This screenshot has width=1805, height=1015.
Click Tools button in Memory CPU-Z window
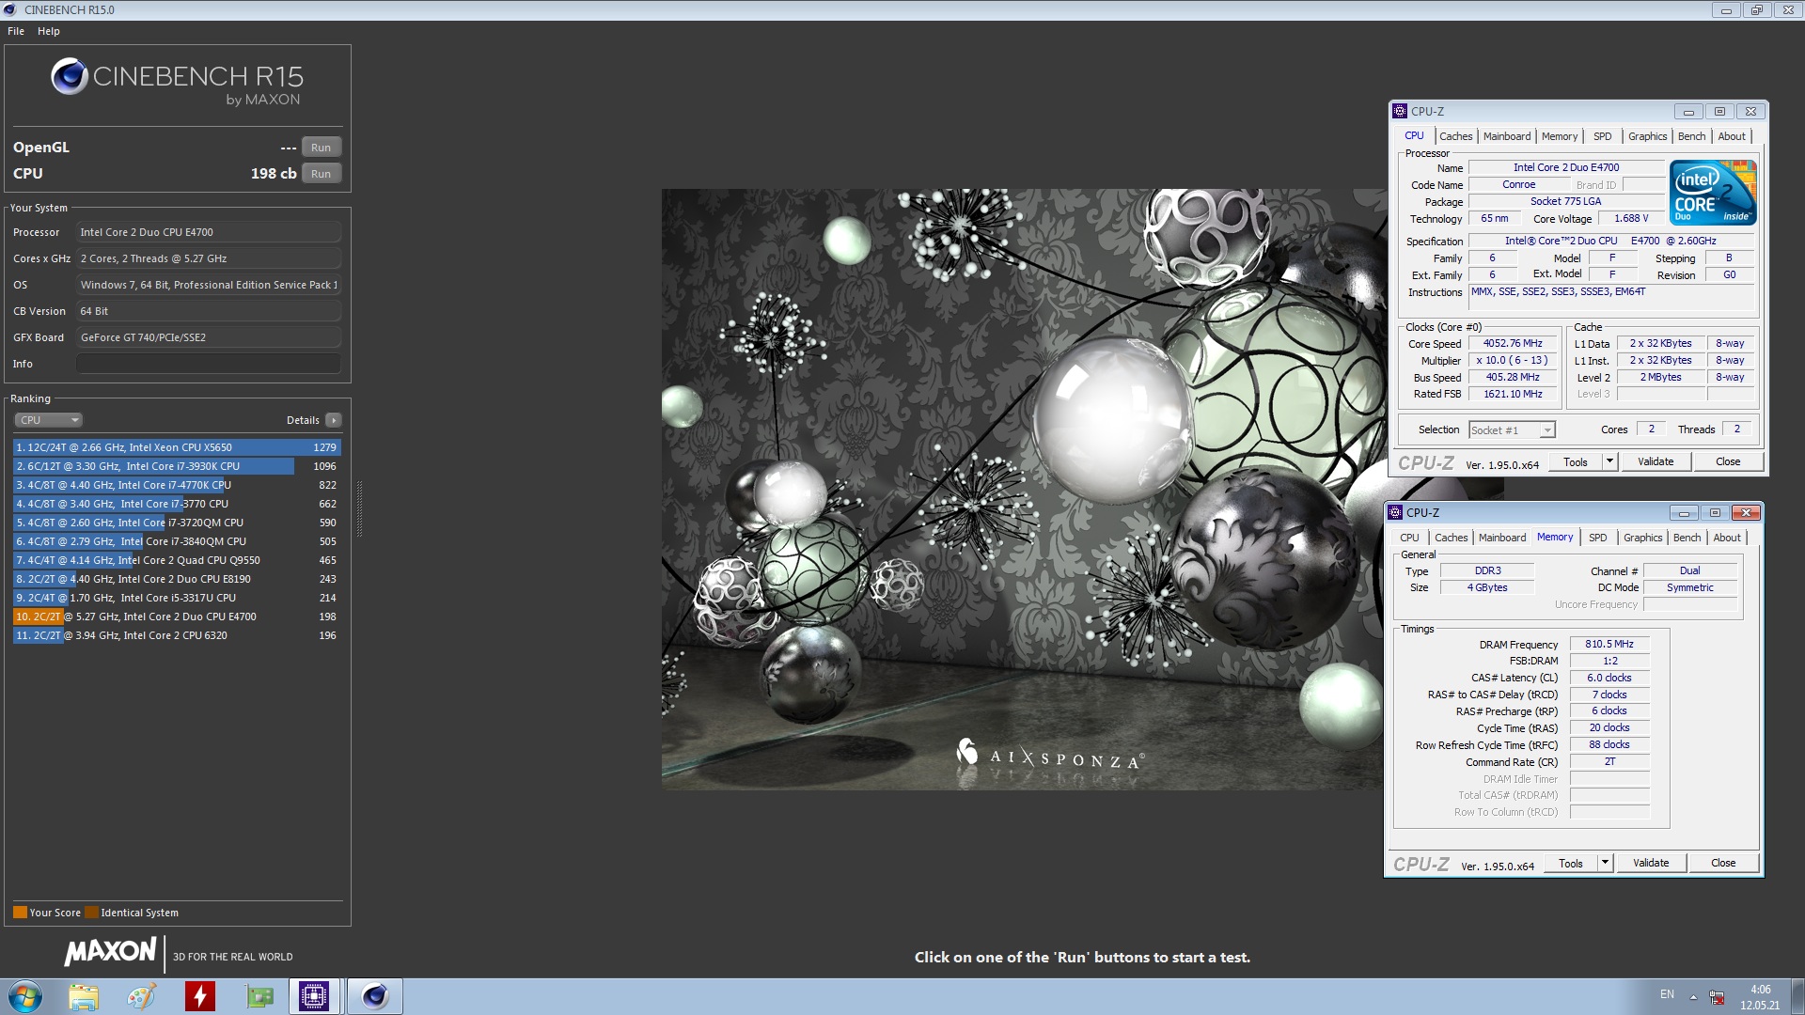coord(1571,863)
